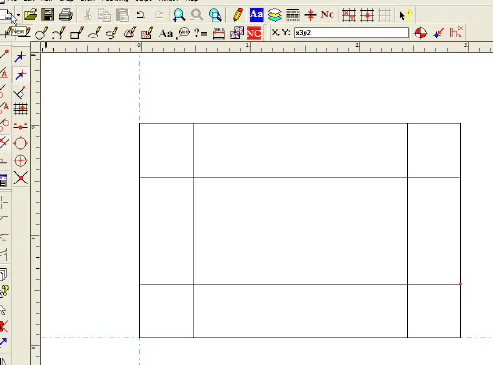493x365 pixels.
Task: Open the layers stack icon
Action: 274,15
